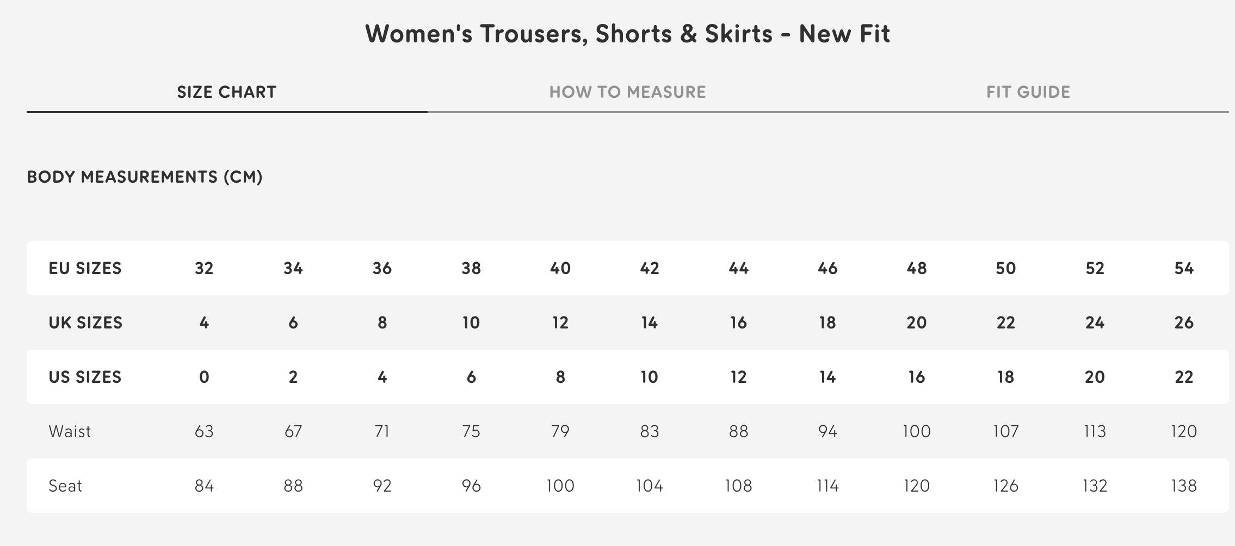The width and height of the screenshot is (1235, 546).
Task: Click the Waist row label
Action: [x=70, y=431]
